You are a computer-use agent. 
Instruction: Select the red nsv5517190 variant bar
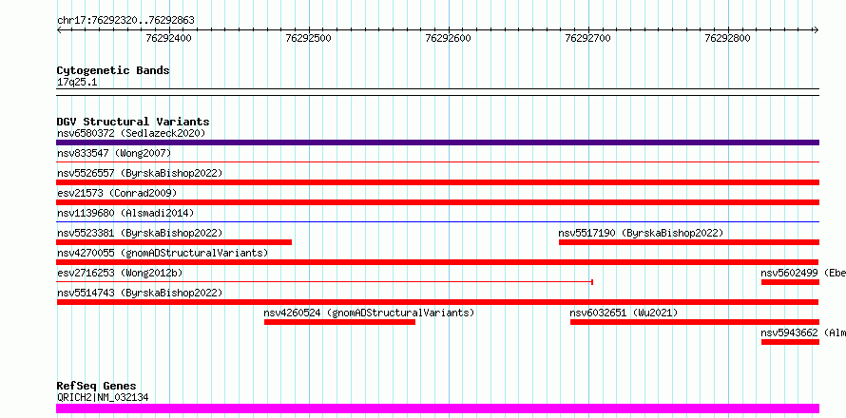[x=689, y=242]
